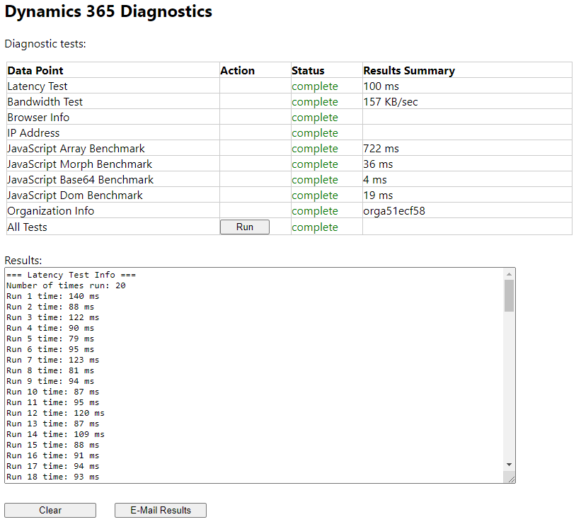Select the JavaScript Dom Benchmark row
Viewport: 581px width, 522px height.
[76, 195]
